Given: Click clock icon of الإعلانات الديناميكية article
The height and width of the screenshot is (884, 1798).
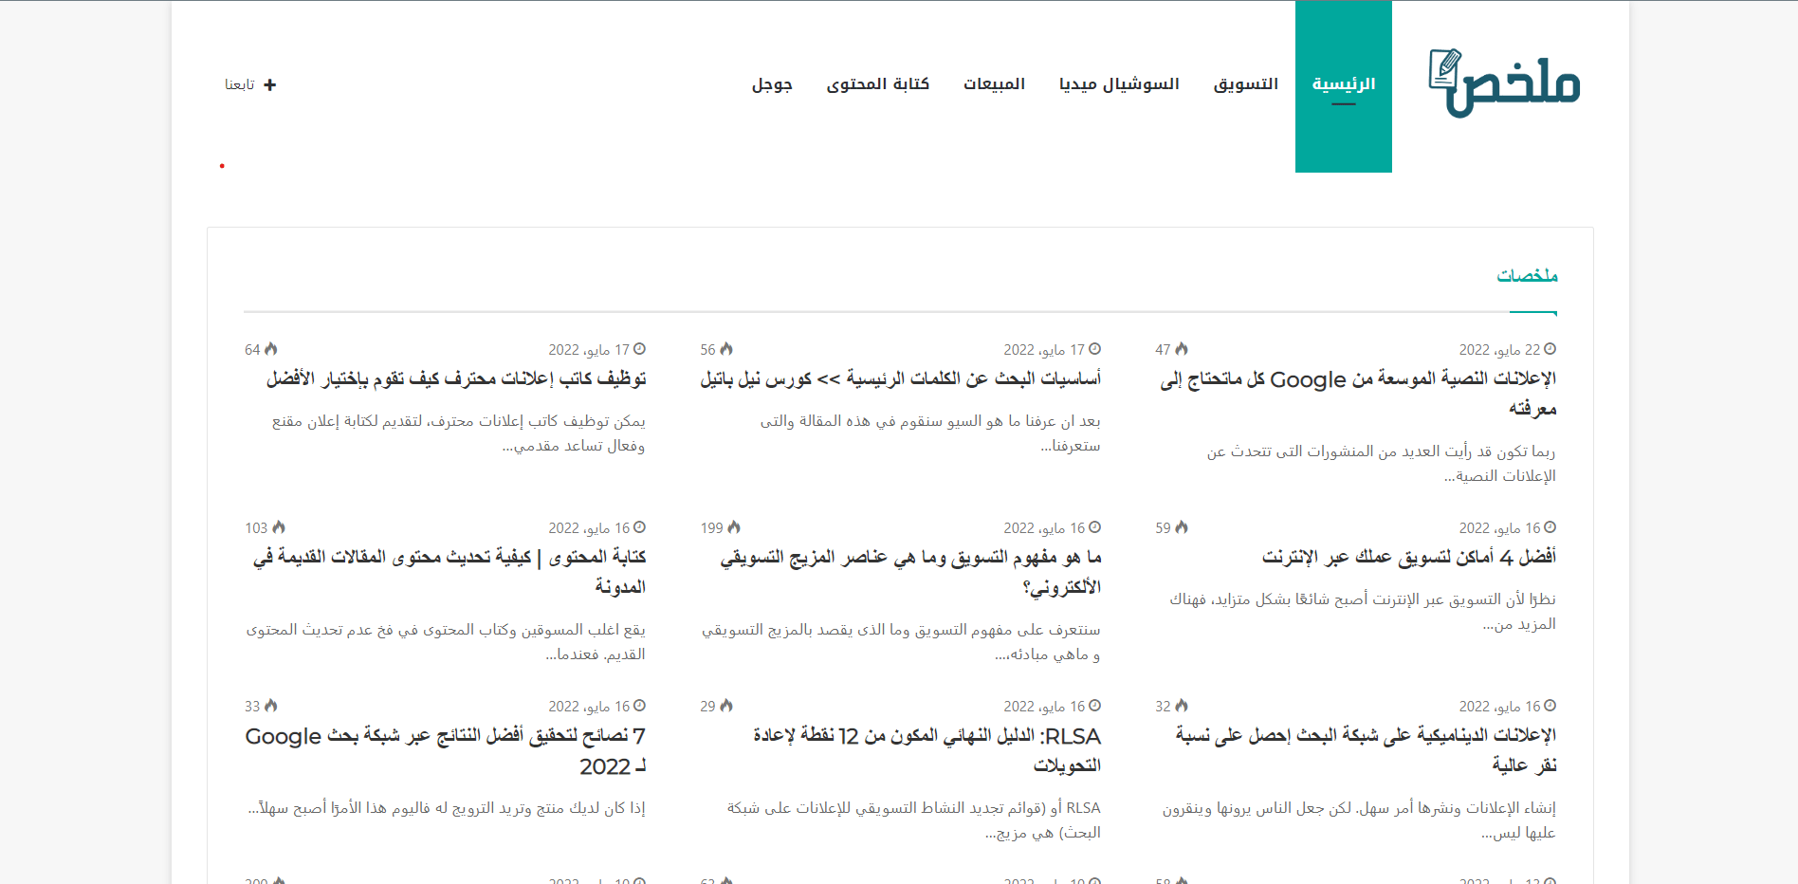Looking at the screenshot, I should pyautogui.click(x=1550, y=706).
